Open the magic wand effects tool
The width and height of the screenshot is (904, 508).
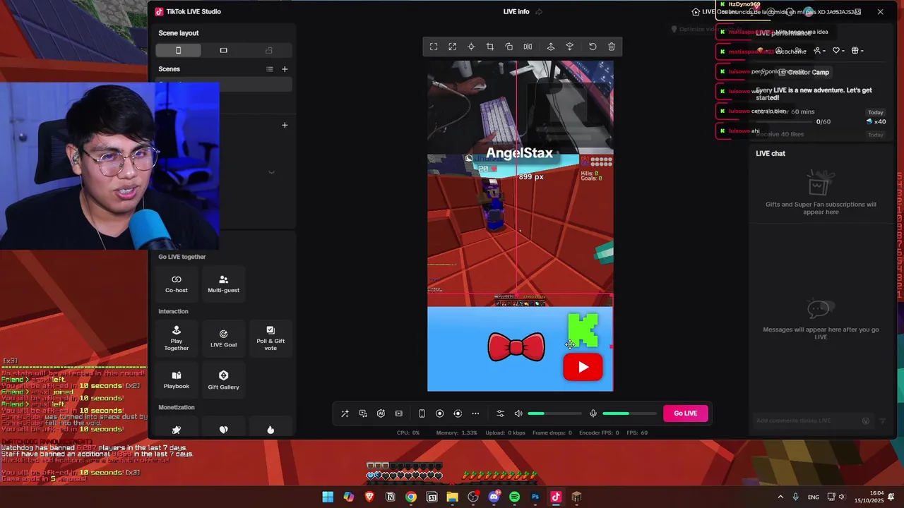coord(345,413)
